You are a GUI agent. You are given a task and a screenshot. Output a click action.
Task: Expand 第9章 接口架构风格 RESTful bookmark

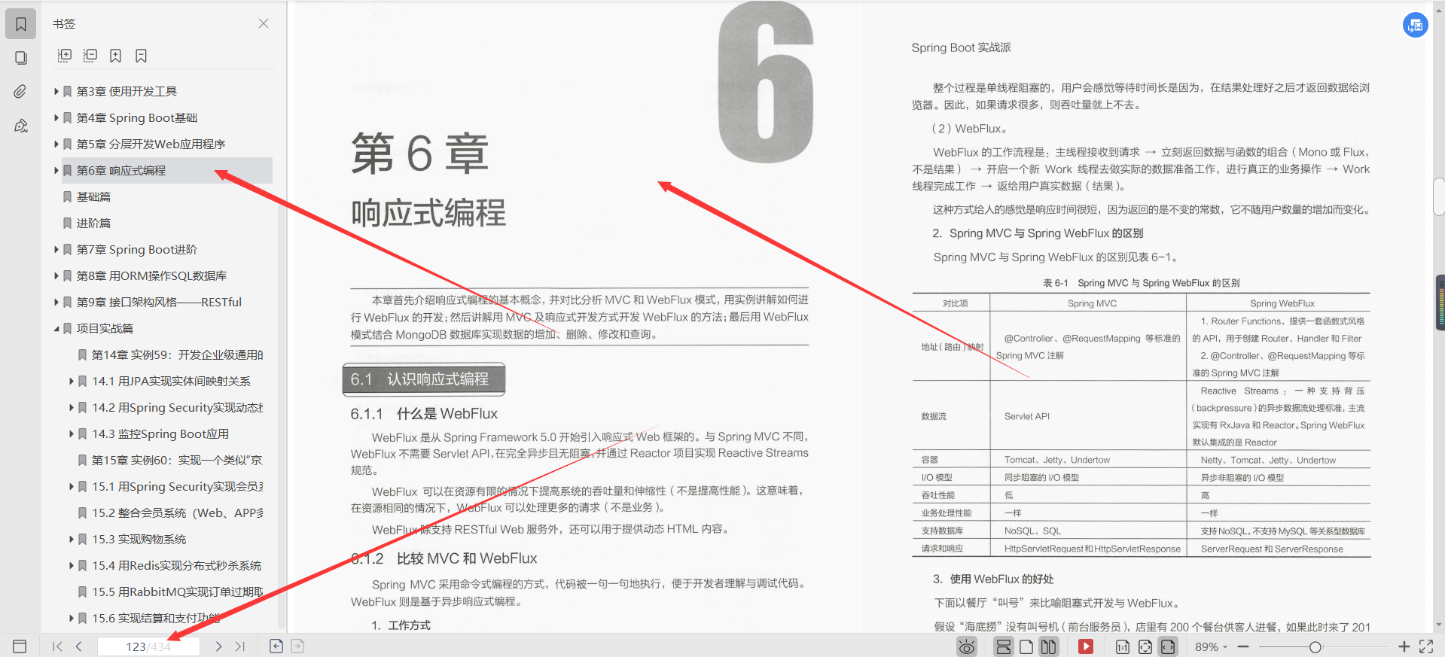pyautogui.click(x=56, y=302)
